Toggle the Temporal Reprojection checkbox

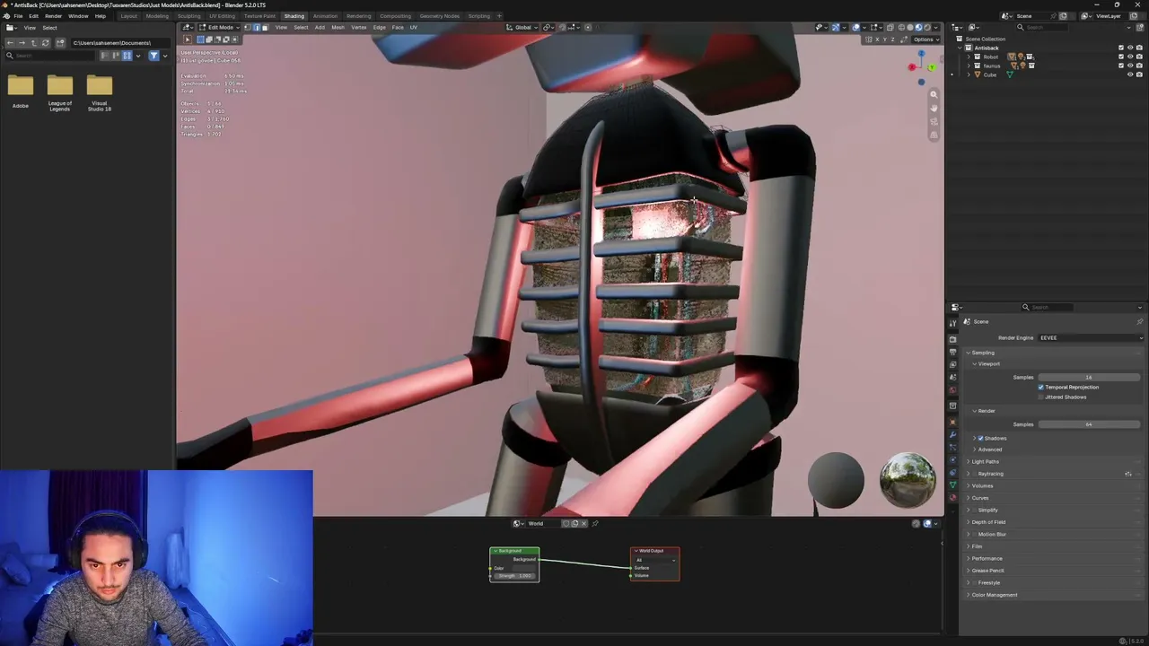(1041, 387)
